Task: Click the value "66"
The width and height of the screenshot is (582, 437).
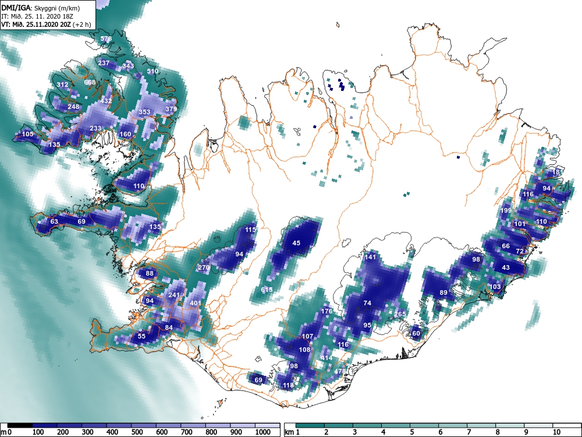Action: tap(506, 246)
